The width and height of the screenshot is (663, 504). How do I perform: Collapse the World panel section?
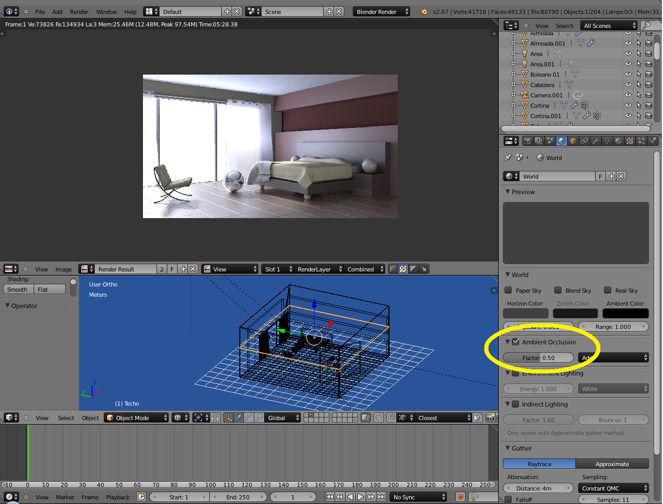(x=508, y=275)
